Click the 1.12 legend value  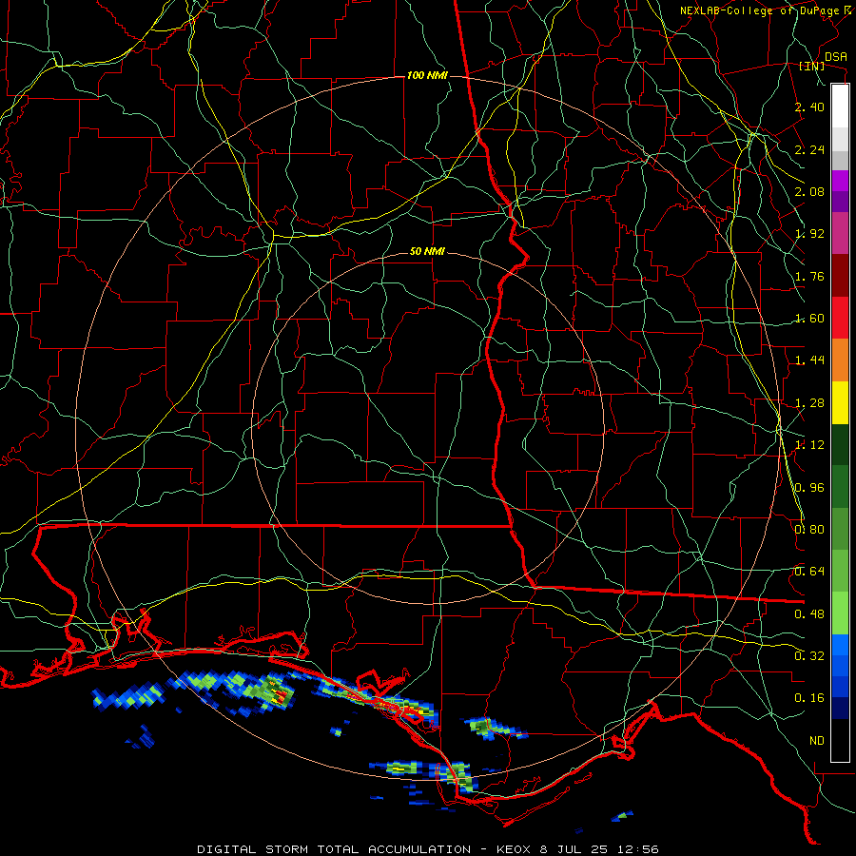click(809, 445)
